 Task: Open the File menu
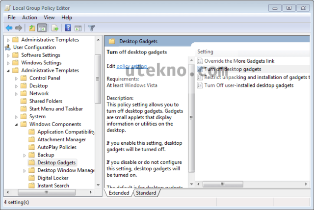tap(11, 18)
